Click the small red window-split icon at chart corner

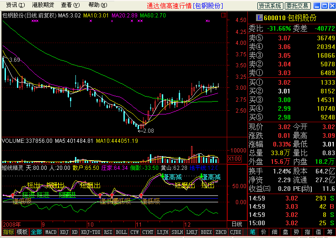(224, 15)
